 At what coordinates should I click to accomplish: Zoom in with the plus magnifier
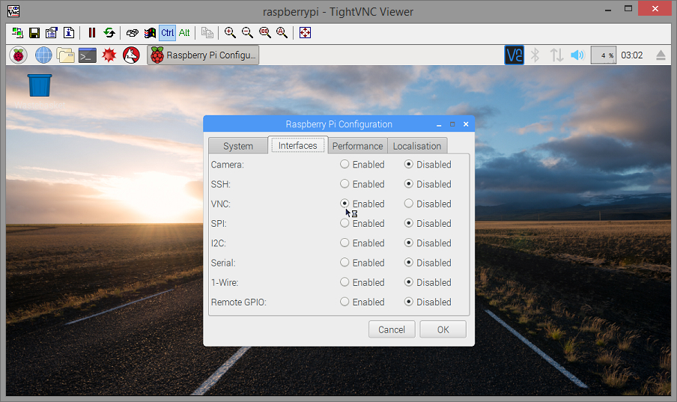(x=230, y=33)
